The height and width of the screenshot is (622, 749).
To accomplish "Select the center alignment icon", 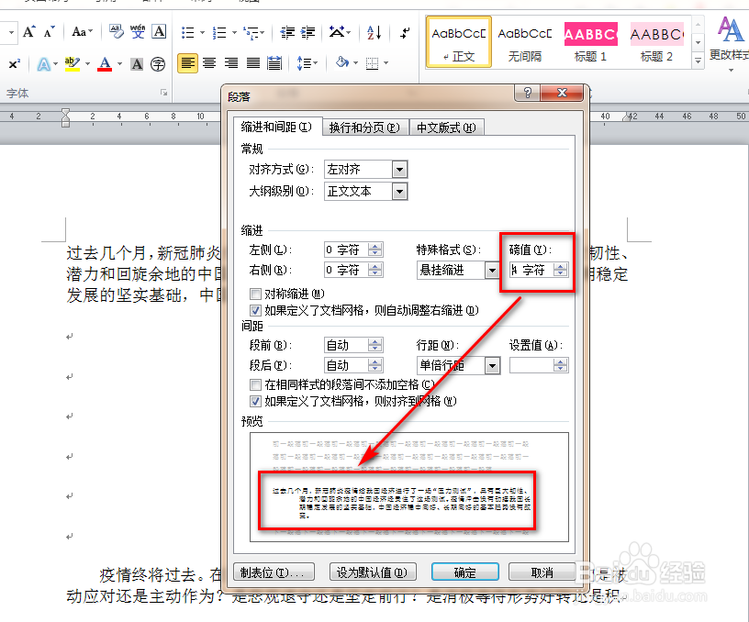I will click(208, 64).
